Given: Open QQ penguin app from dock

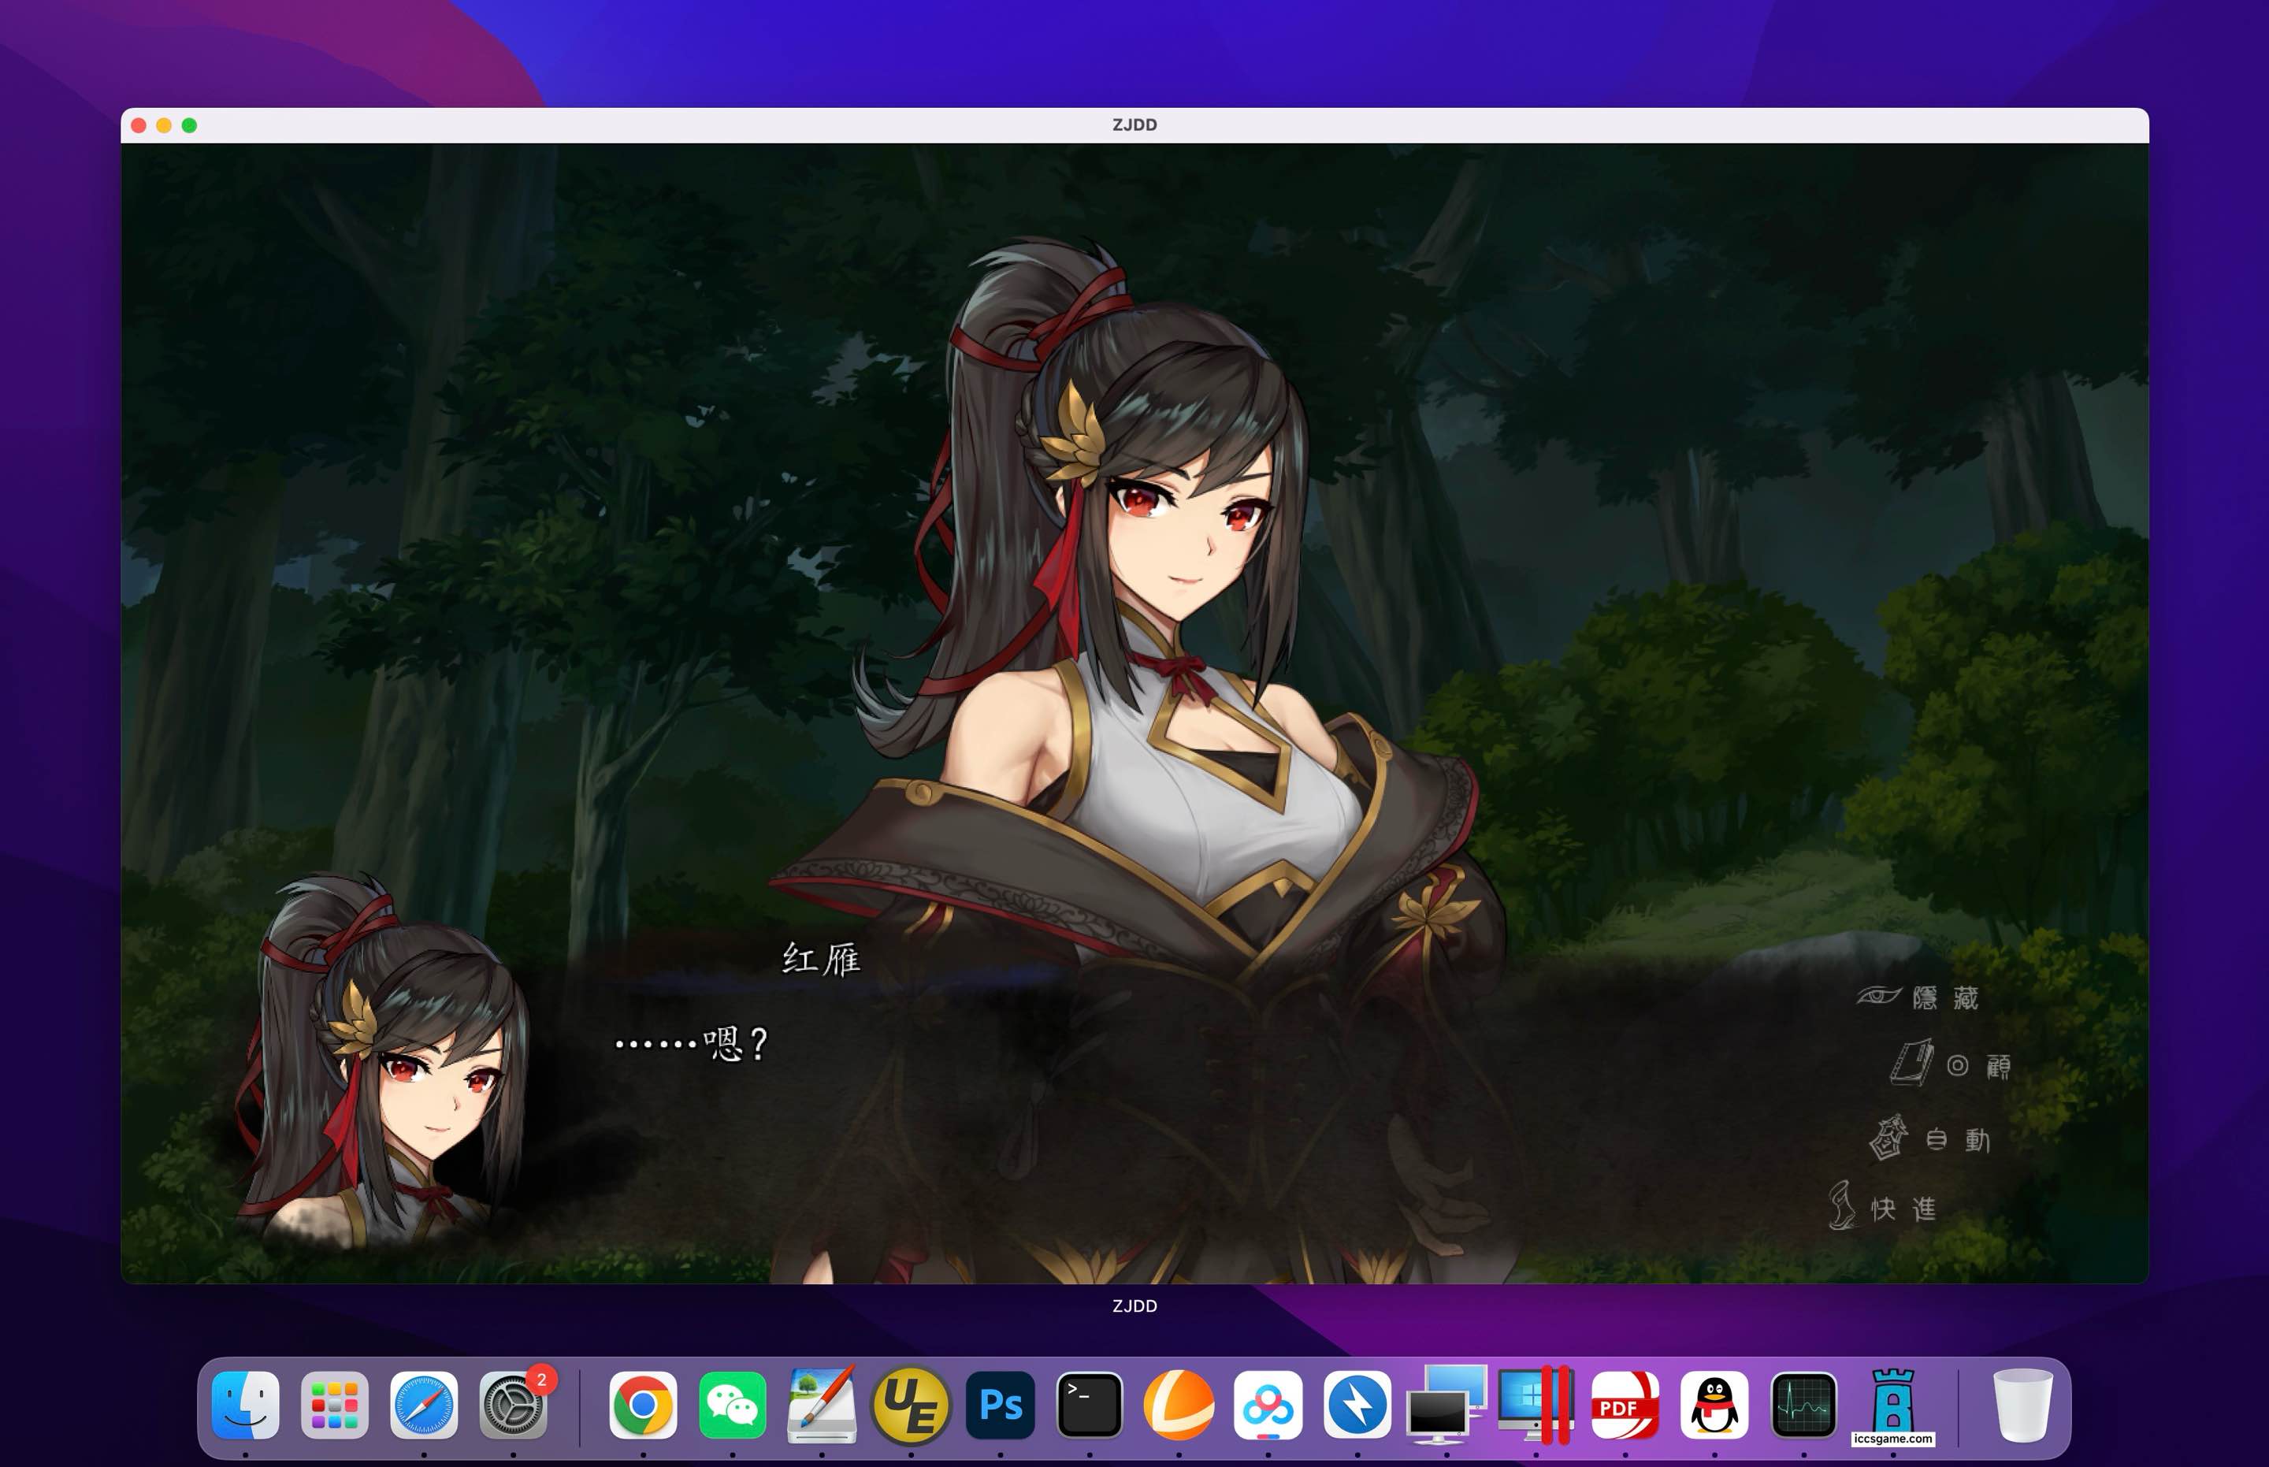Looking at the screenshot, I should (1714, 1404).
